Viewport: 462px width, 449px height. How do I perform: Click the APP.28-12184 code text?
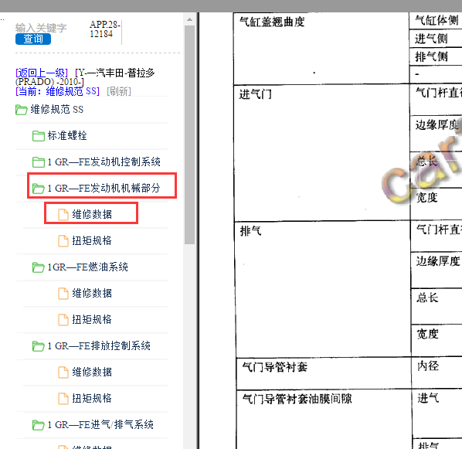click(x=105, y=29)
